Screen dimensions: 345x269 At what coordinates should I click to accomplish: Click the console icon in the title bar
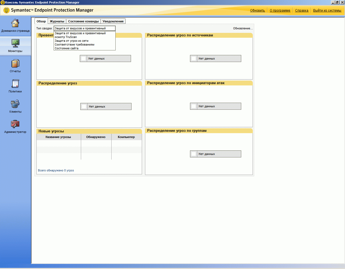[2, 2]
